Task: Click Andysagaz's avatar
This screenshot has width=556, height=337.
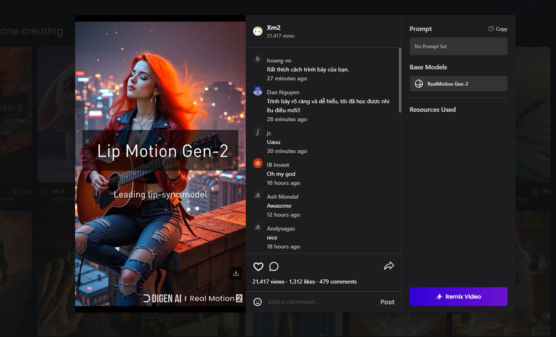Action: [258, 227]
